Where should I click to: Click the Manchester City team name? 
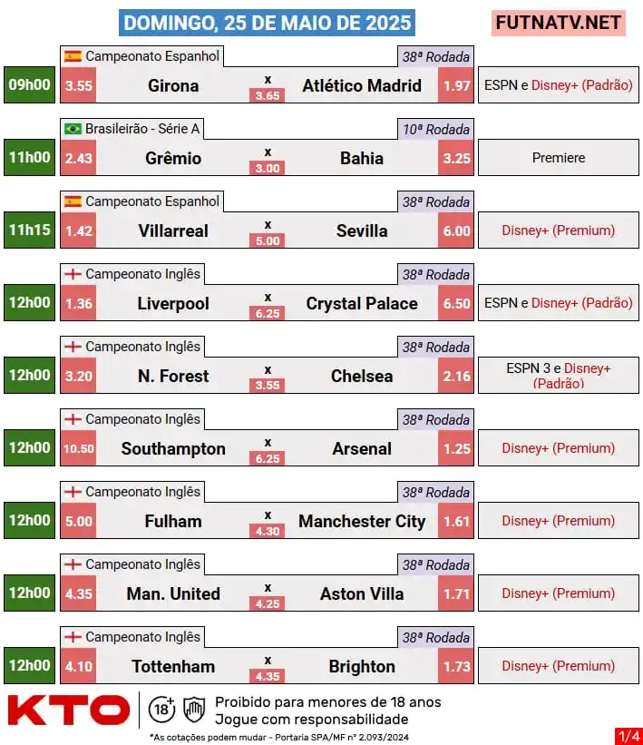tap(362, 521)
